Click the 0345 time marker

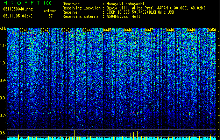coord(107,30)
